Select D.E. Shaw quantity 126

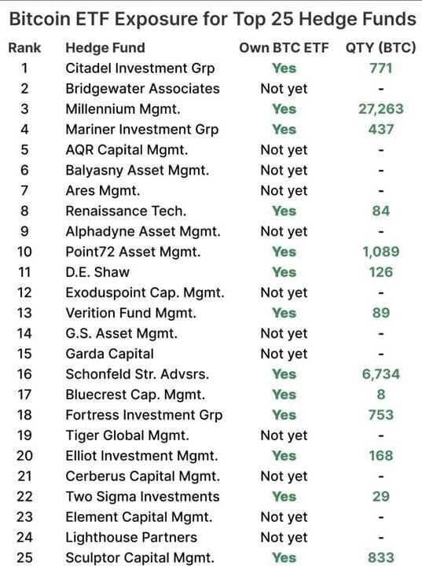coord(381,272)
